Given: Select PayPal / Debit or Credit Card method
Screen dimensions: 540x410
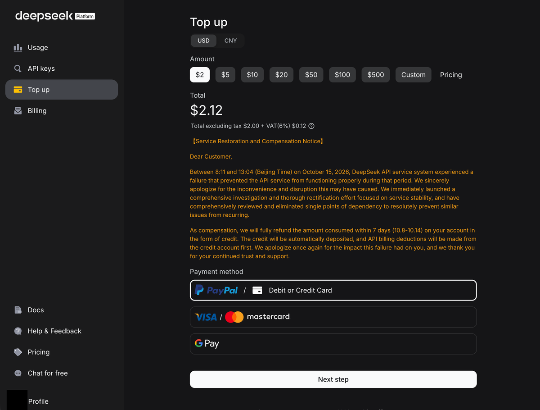Looking at the screenshot, I should [333, 290].
